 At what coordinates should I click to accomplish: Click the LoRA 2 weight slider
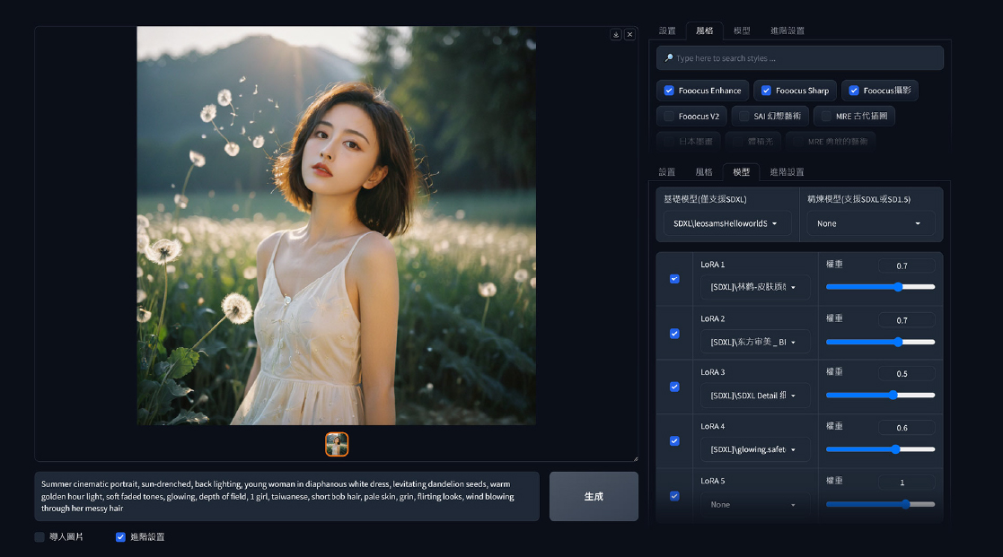pos(880,343)
